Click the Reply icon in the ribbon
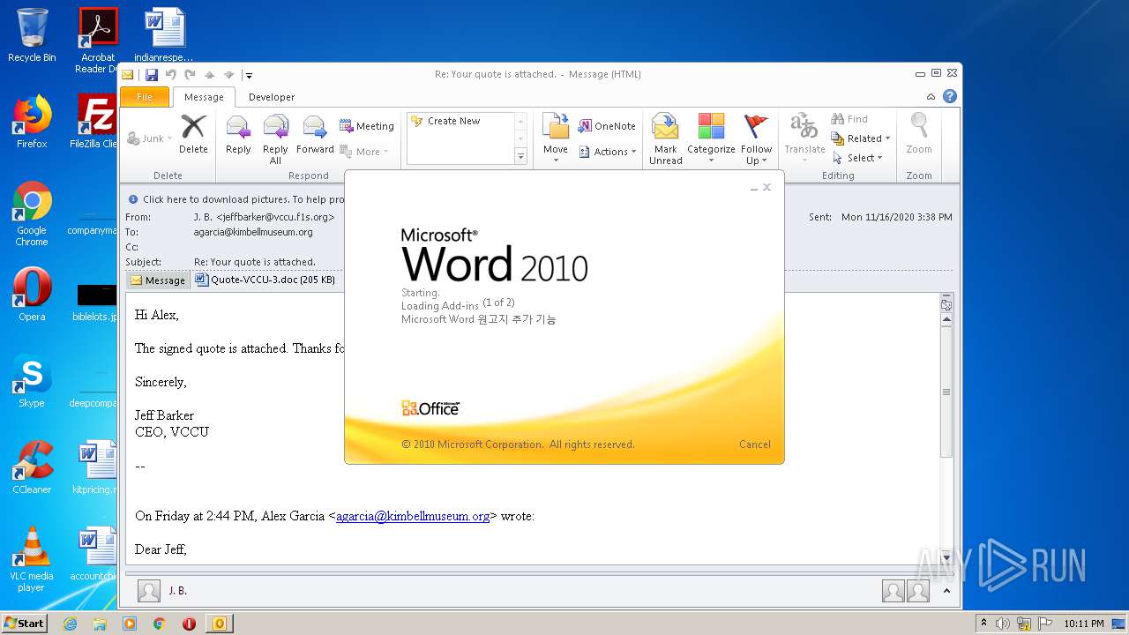This screenshot has height=635, width=1129. point(238,128)
